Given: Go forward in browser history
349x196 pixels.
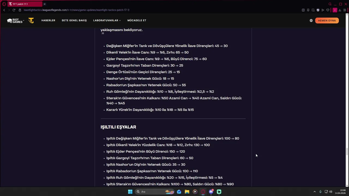Looking at the screenshot, I should (x=9, y=10).
